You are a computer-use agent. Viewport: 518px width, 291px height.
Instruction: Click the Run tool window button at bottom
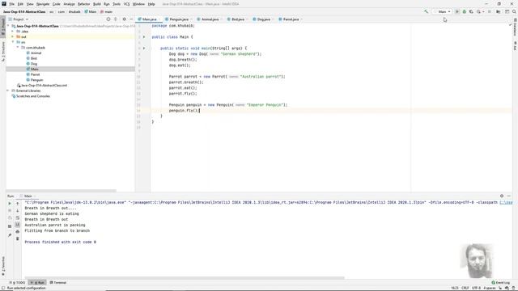pyautogui.click(x=38, y=282)
